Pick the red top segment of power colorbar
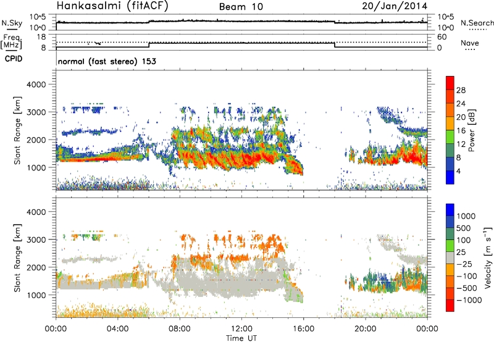This screenshot has width=494, height=342. [x=450, y=83]
